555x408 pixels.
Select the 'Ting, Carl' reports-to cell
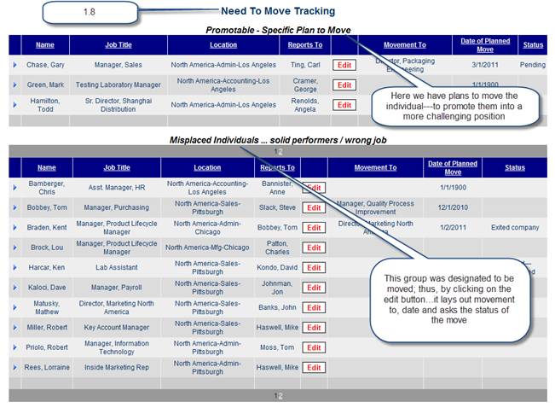click(305, 65)
